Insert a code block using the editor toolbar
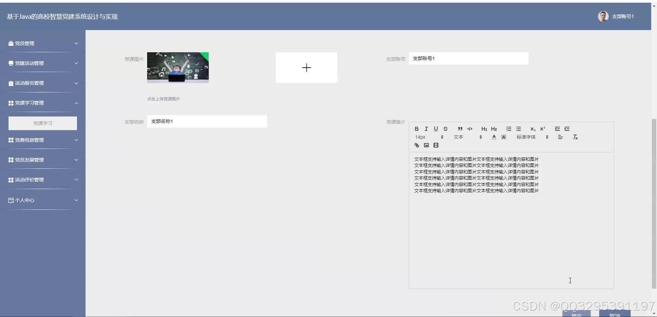 (469, 129)
